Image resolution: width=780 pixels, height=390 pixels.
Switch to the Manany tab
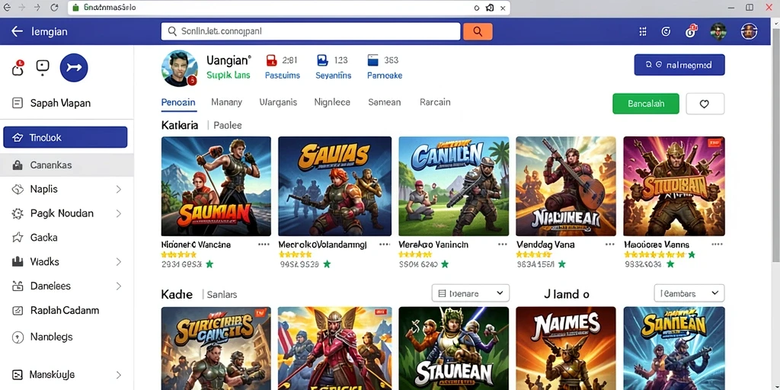tap(226, 102)
